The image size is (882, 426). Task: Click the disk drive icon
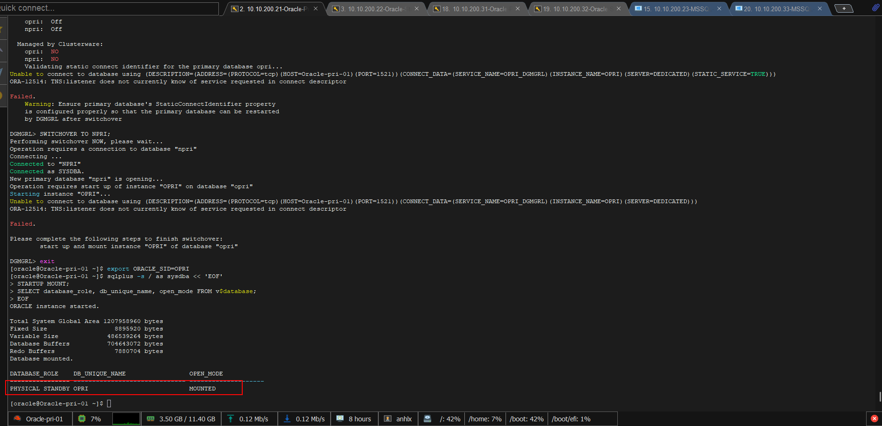[427, 419]
